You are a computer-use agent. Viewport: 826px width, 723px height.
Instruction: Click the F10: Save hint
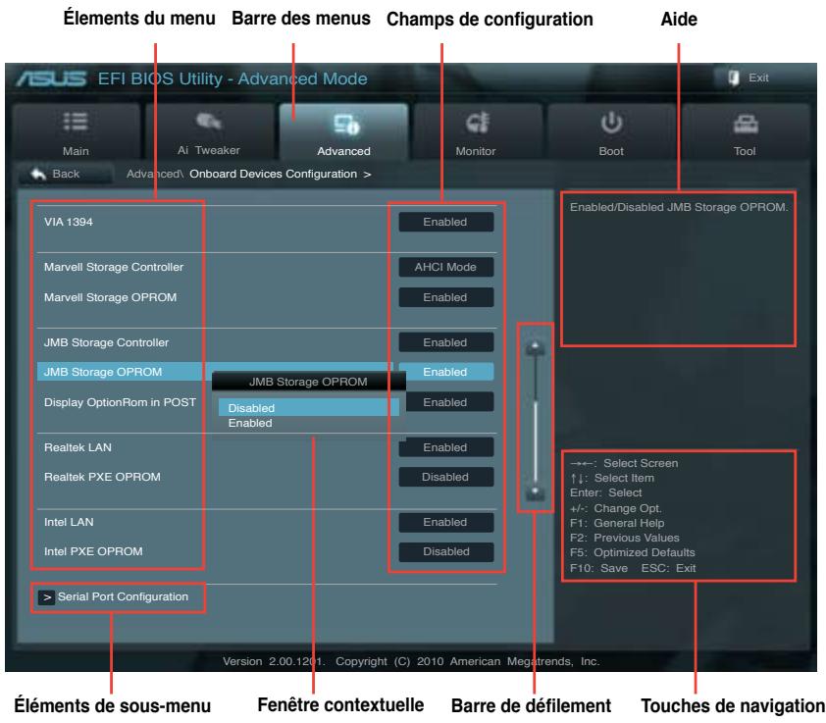coord(599,568)
